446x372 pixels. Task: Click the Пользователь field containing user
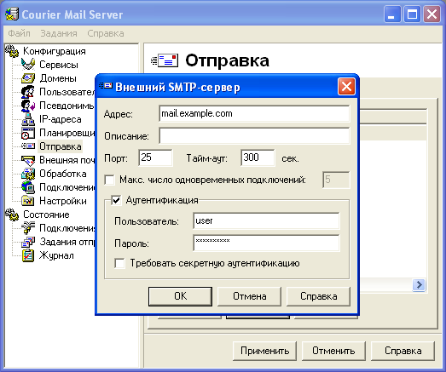point(266,220)
